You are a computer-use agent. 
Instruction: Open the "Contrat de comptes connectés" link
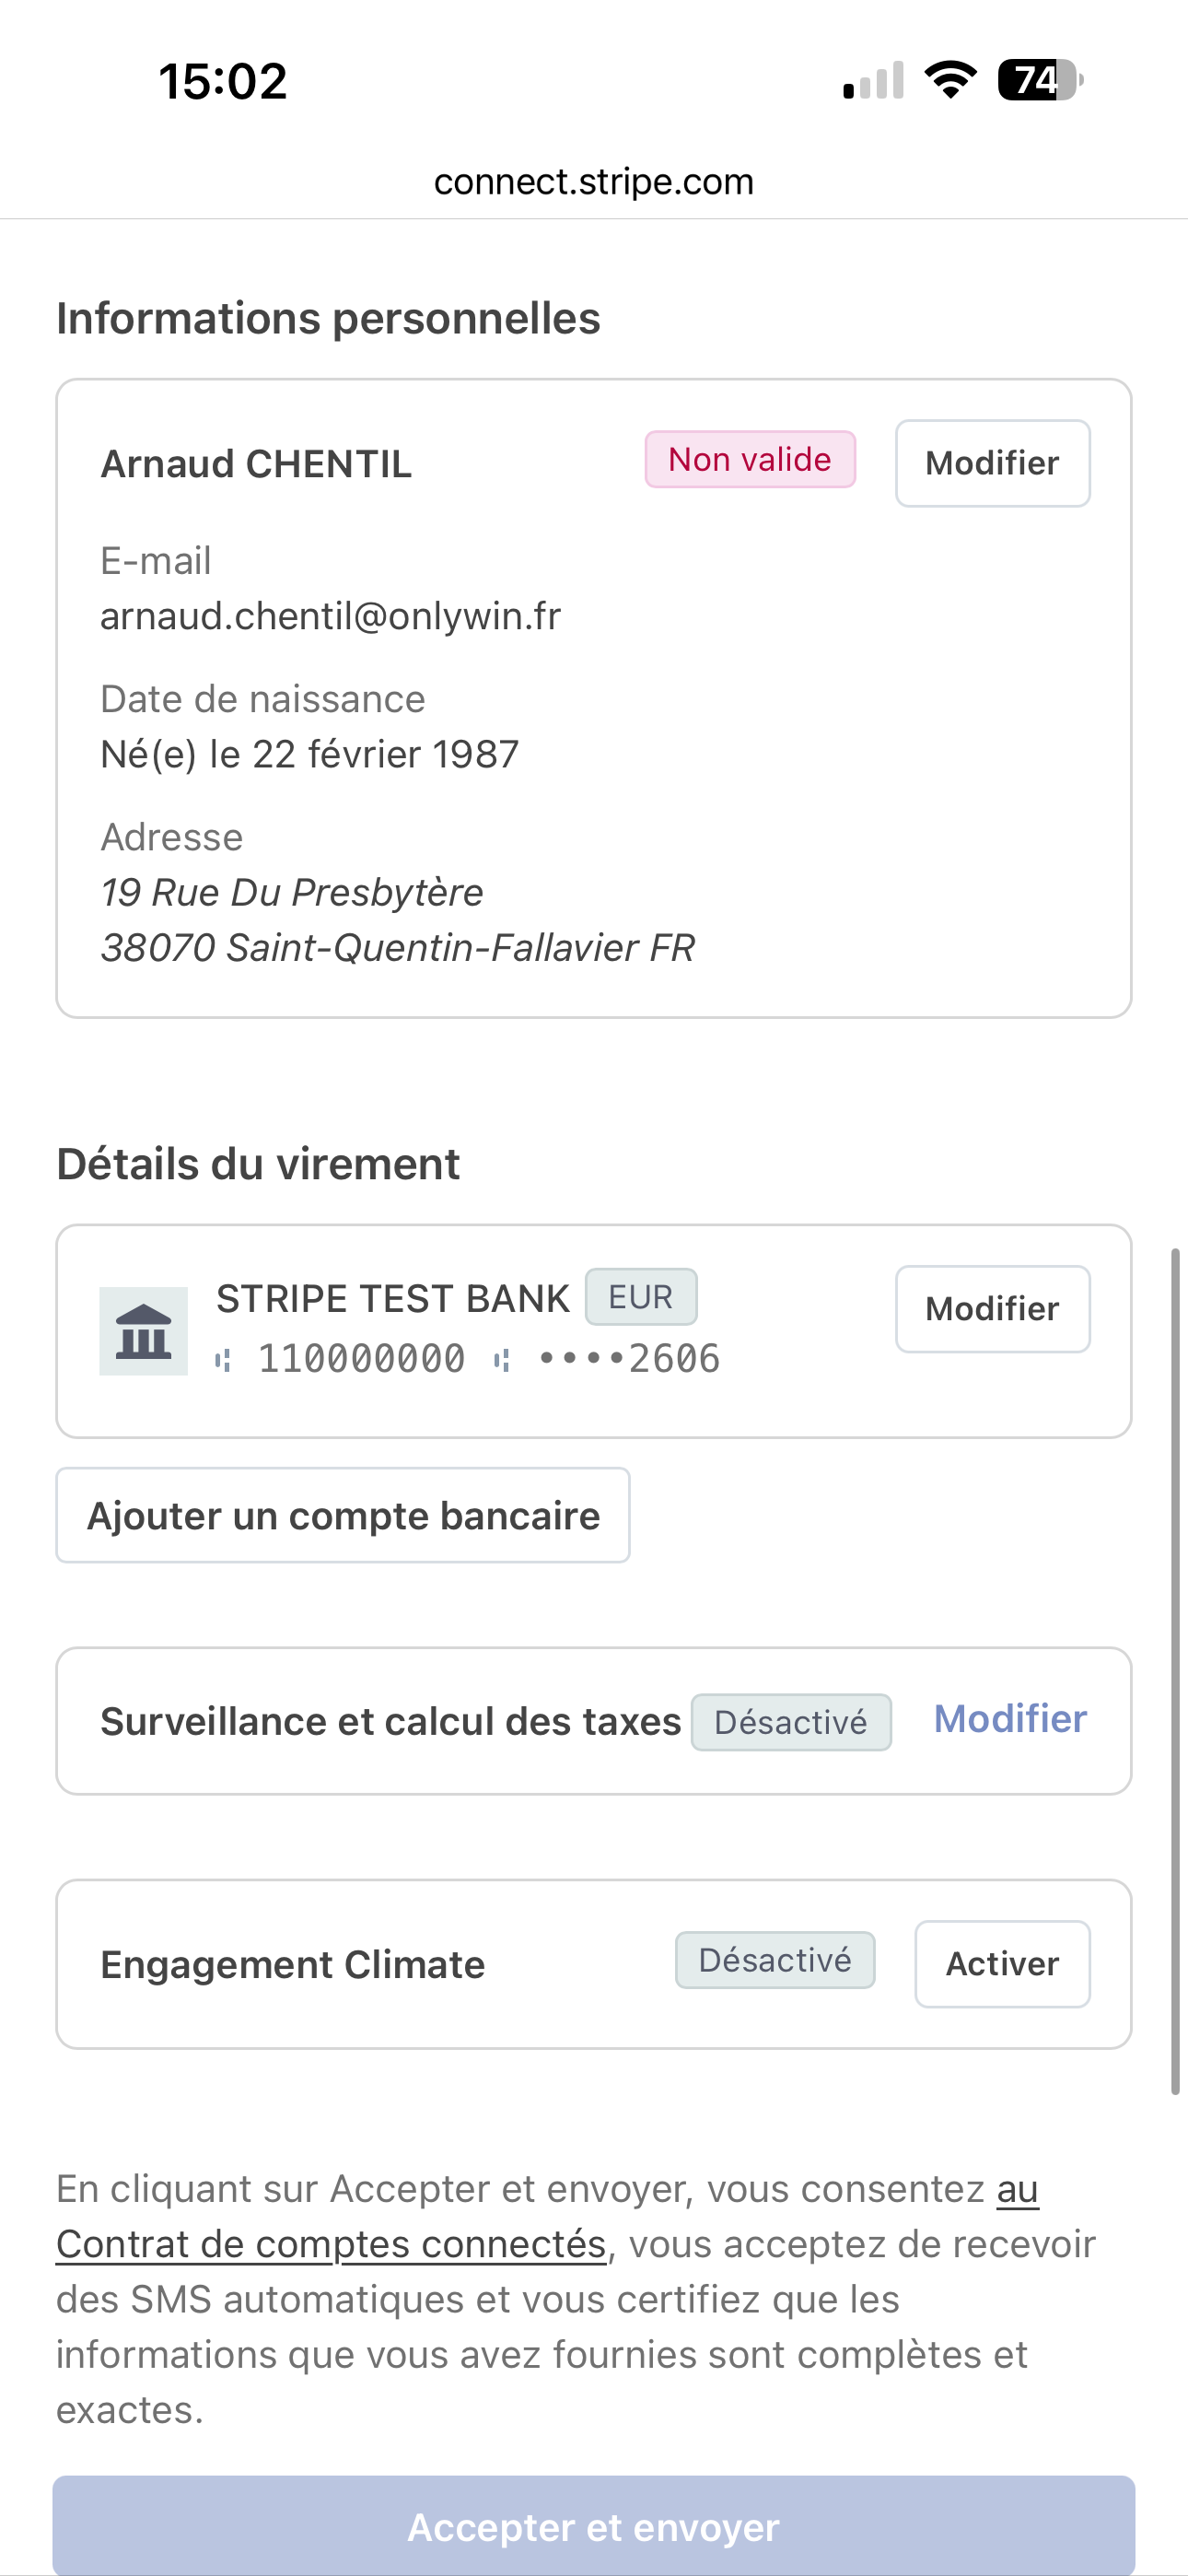coord(331,2245)
